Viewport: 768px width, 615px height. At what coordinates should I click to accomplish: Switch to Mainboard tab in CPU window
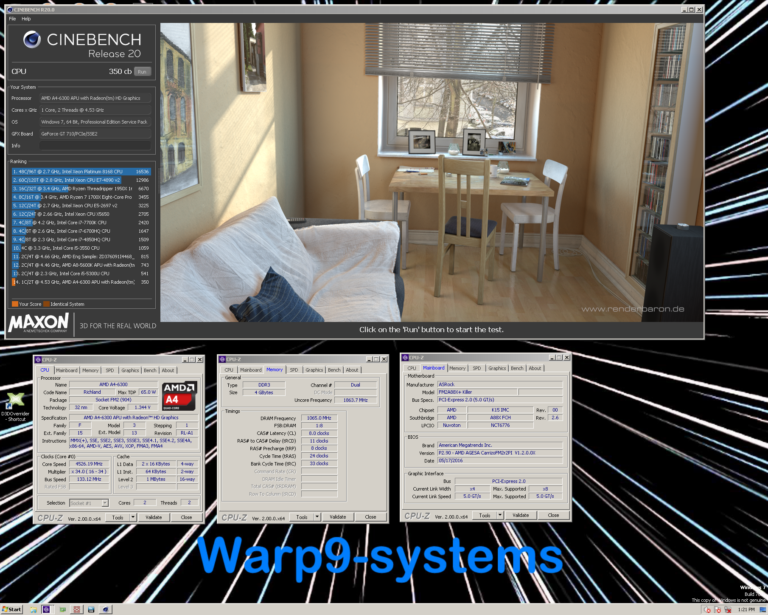point(67,370)
